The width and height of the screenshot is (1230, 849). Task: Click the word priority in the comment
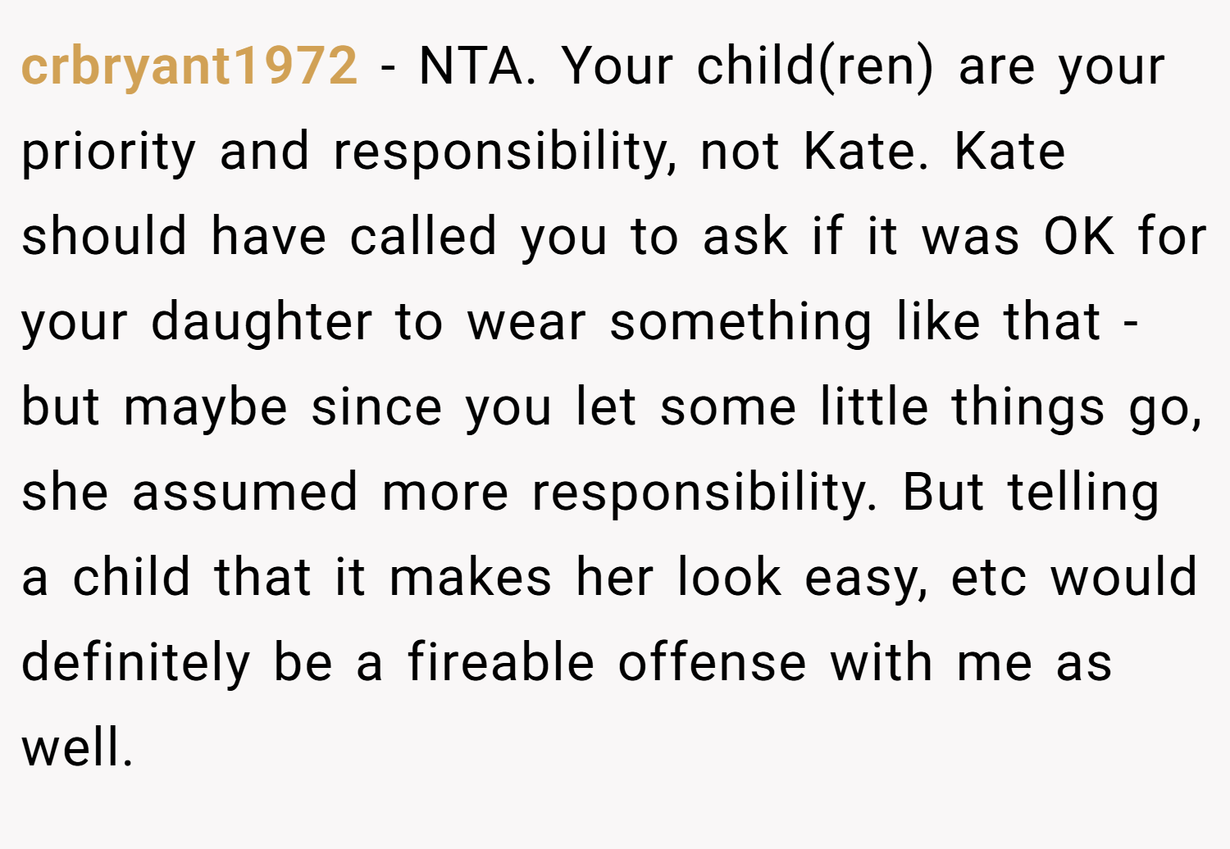(108, 152)
